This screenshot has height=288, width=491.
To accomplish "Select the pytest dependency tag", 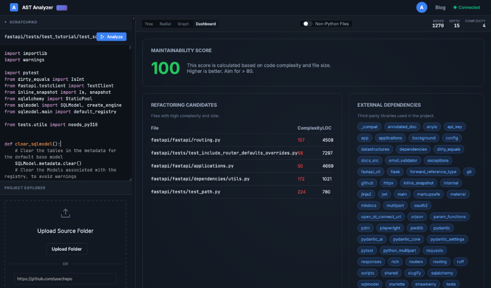I will (x=367, y=250).
